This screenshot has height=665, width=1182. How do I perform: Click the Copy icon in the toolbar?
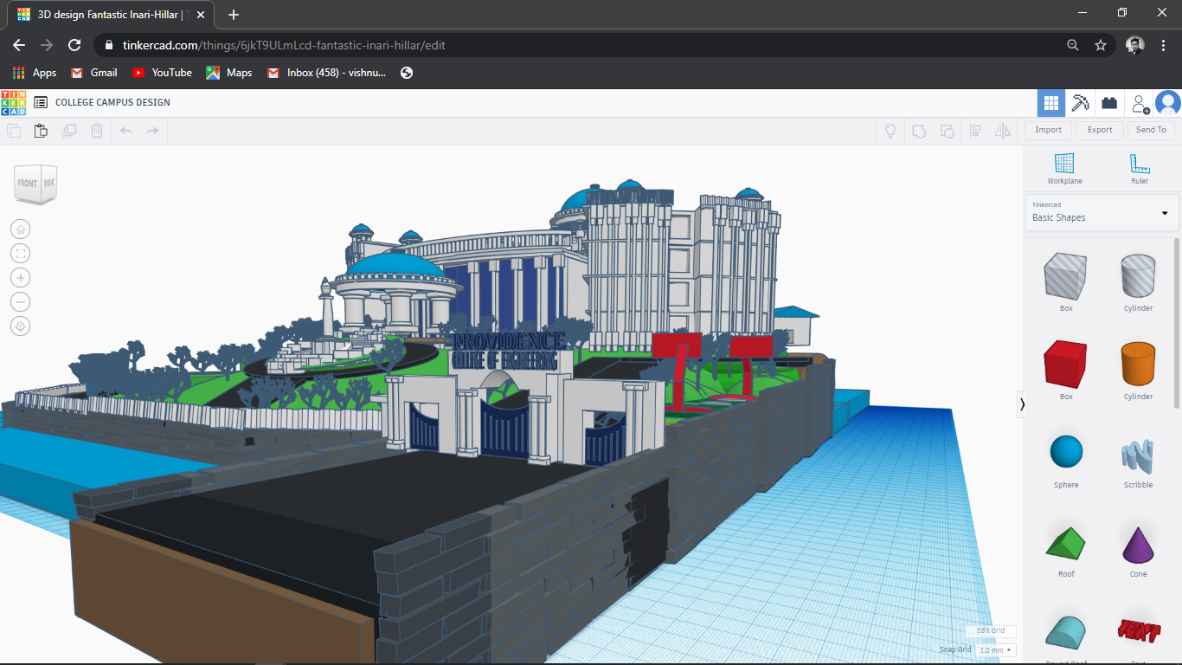(14, 131)
